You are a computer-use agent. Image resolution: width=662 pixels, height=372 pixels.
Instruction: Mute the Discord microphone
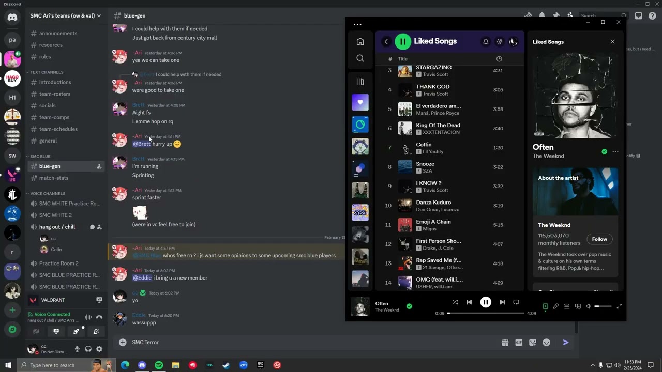(x=77, y=349)
